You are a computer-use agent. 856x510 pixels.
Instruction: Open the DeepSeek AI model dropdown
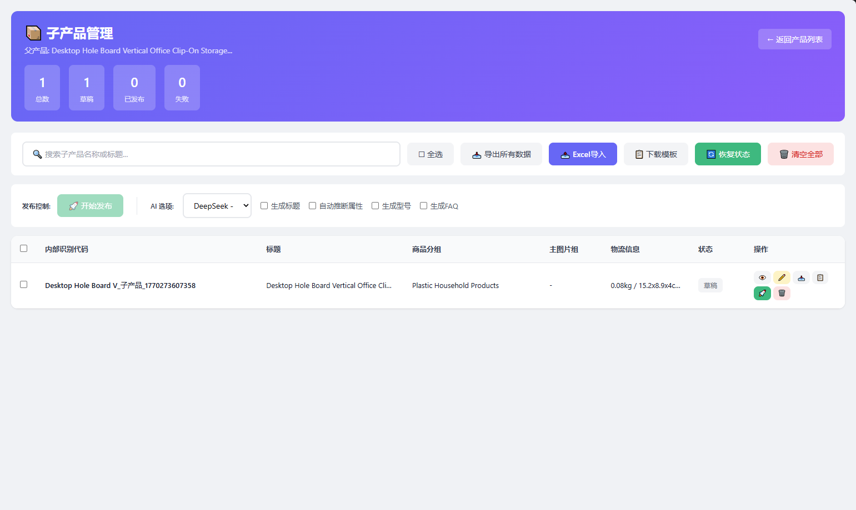click(217, 206)
